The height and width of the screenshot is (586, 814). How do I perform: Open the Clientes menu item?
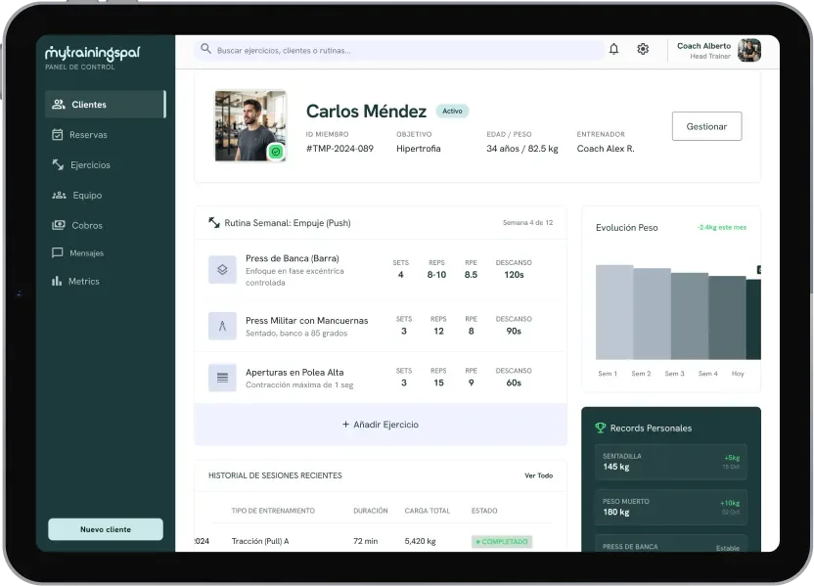(x=105, y=105)
